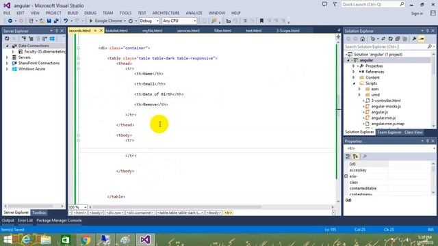The image size is (438, 246).
Task: Expand the Servers node in Server Explorer
Action: pos(7,57)
